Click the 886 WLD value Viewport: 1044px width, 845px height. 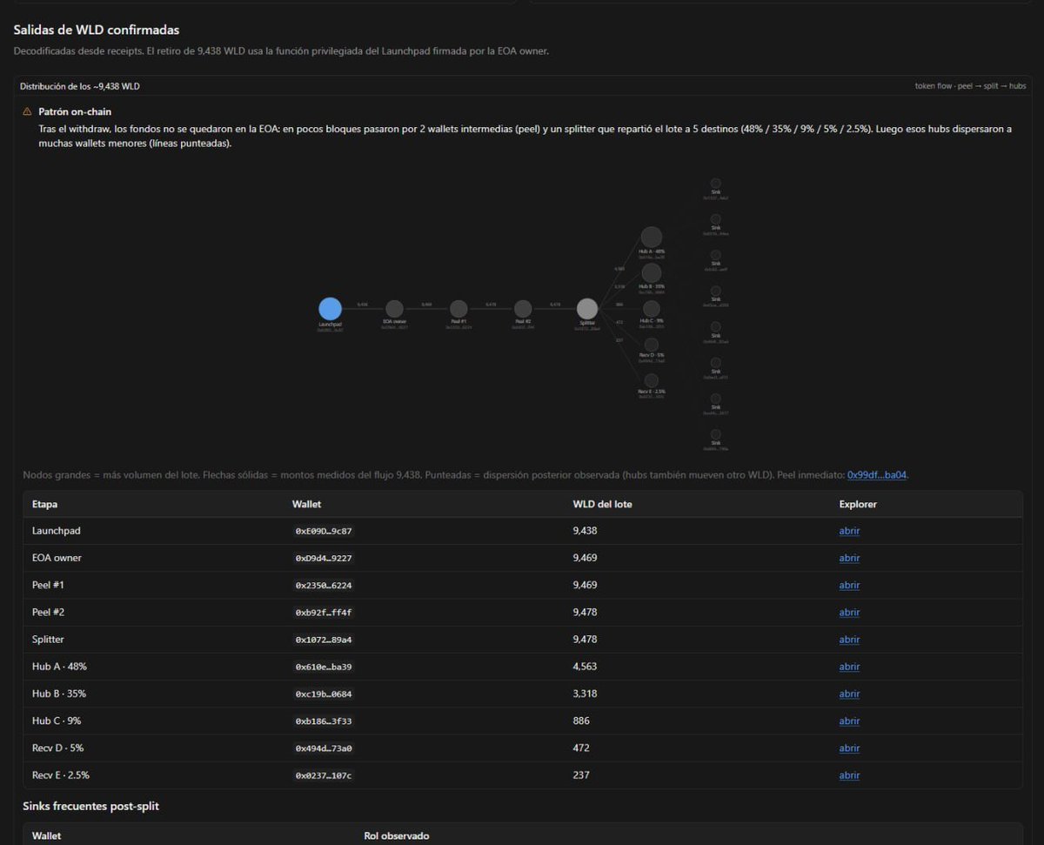[581, 721]
